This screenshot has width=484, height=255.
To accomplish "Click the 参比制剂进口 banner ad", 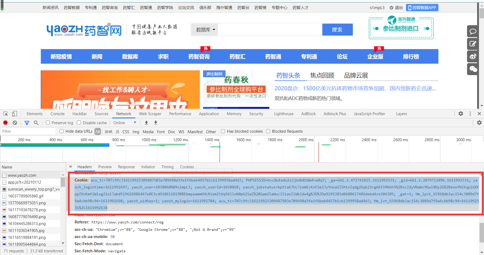I will [401, 28].
